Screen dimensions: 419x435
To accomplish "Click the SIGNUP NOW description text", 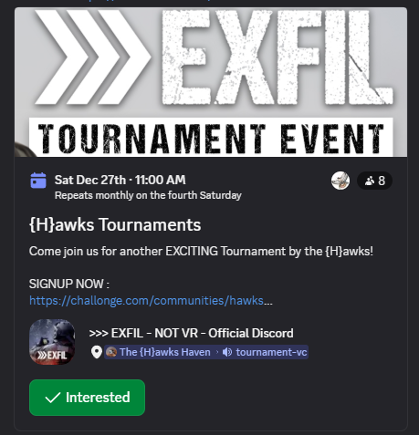I will 69,285.
